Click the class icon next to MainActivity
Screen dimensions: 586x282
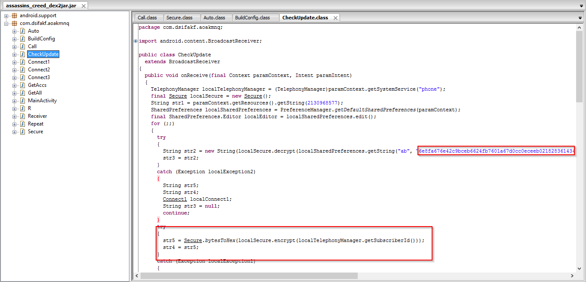22,101
